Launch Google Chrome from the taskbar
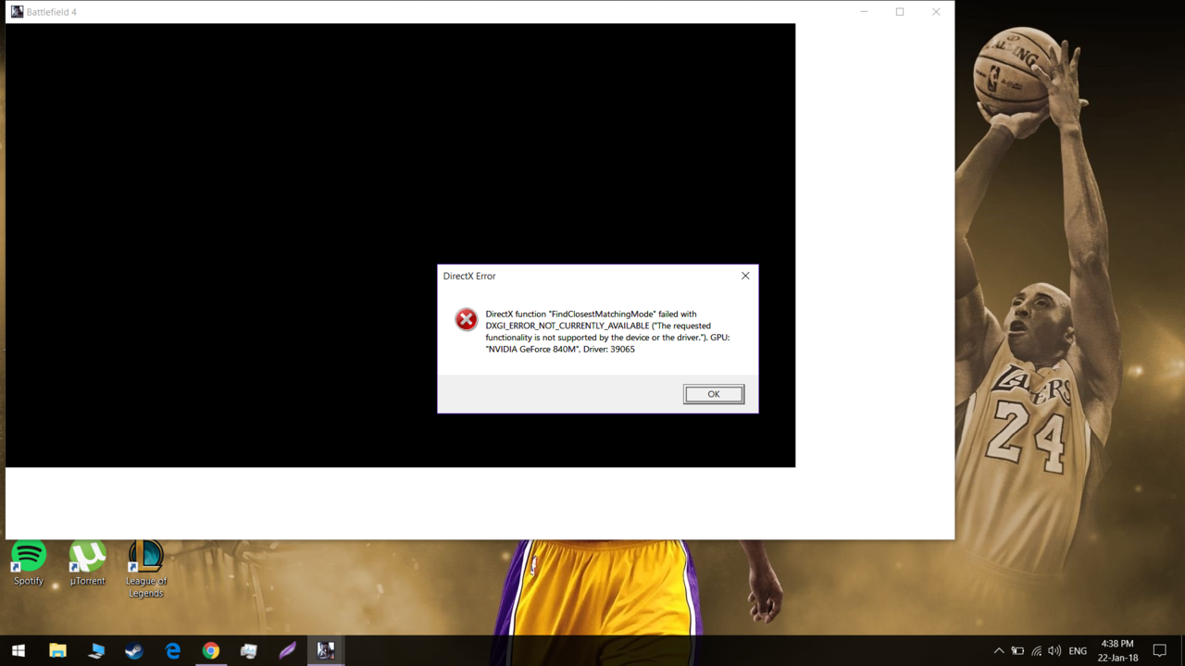 [x=211, y=650]
